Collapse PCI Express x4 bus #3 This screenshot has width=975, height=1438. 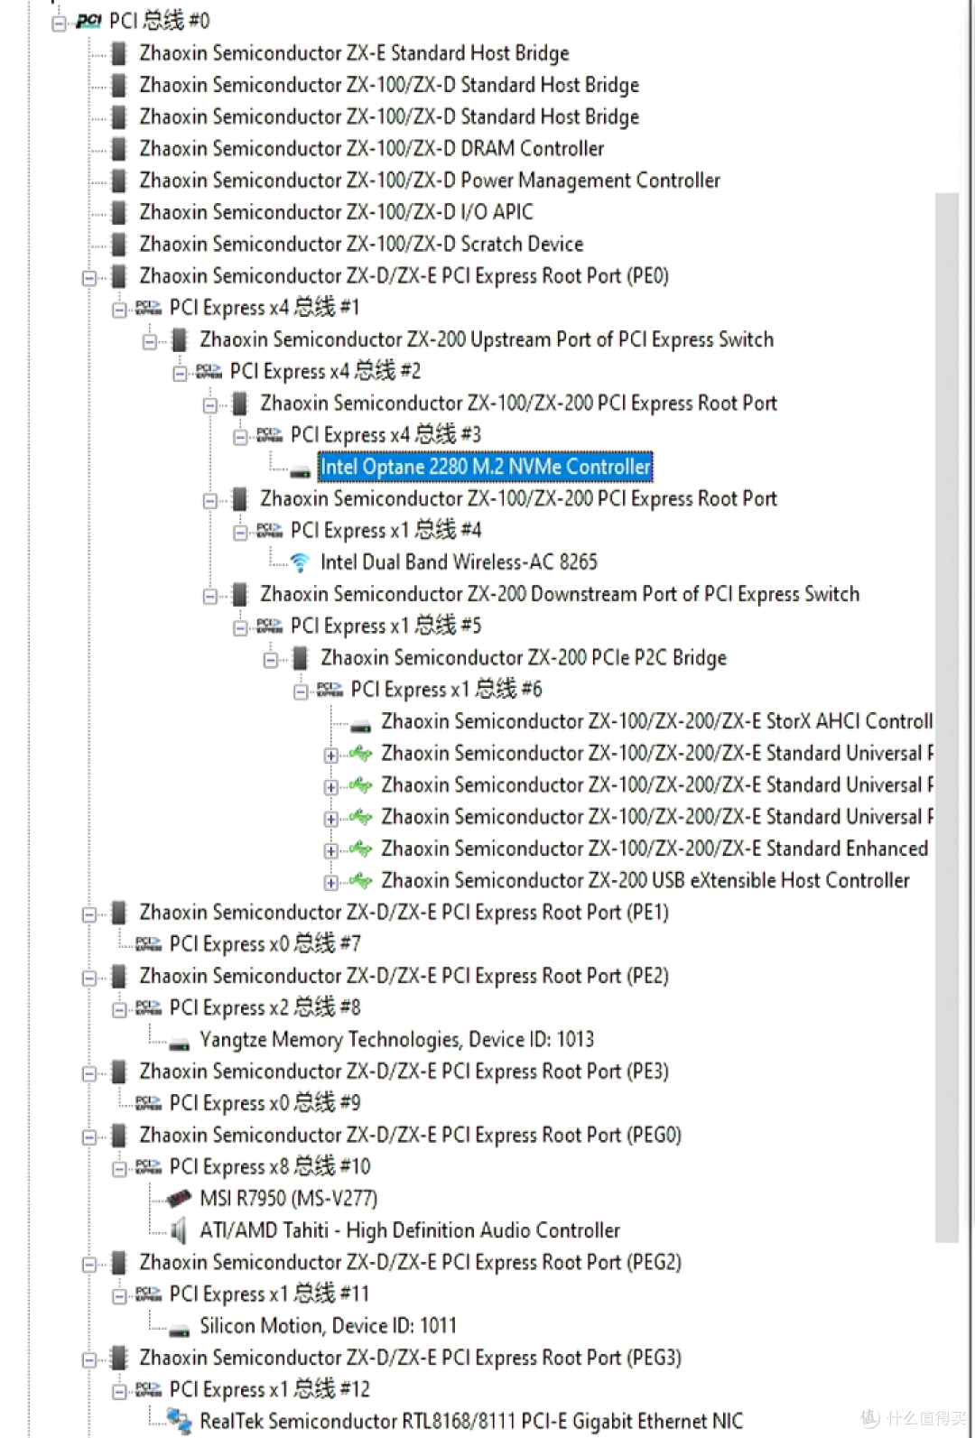[240, 437]
